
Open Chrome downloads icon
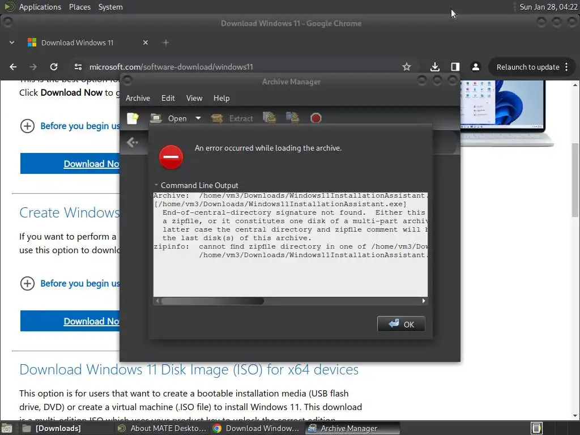pos(435,67)
